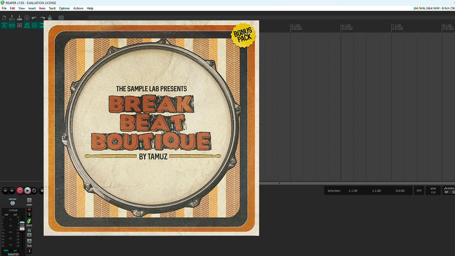Click the Break Beat Boutique splash image

pos(151,128)
